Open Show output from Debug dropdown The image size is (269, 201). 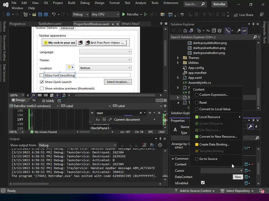click(x=77, y=145)
